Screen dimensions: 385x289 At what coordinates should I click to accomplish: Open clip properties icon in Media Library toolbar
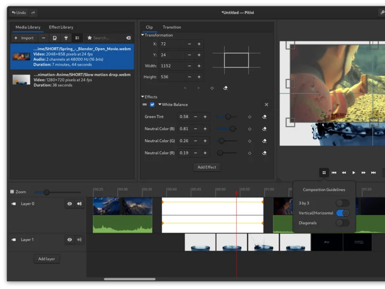coord(55,38)
